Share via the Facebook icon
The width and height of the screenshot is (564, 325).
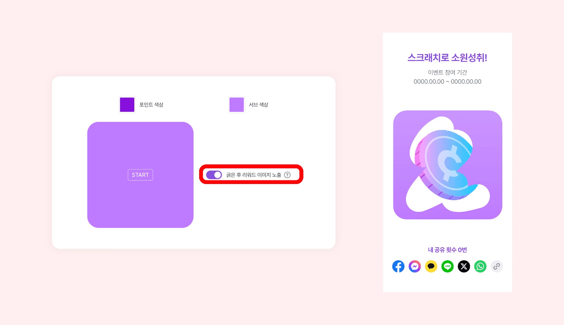click(398, 266)
